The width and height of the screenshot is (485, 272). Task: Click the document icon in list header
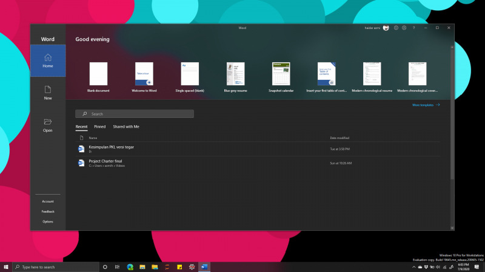point(81,138)
